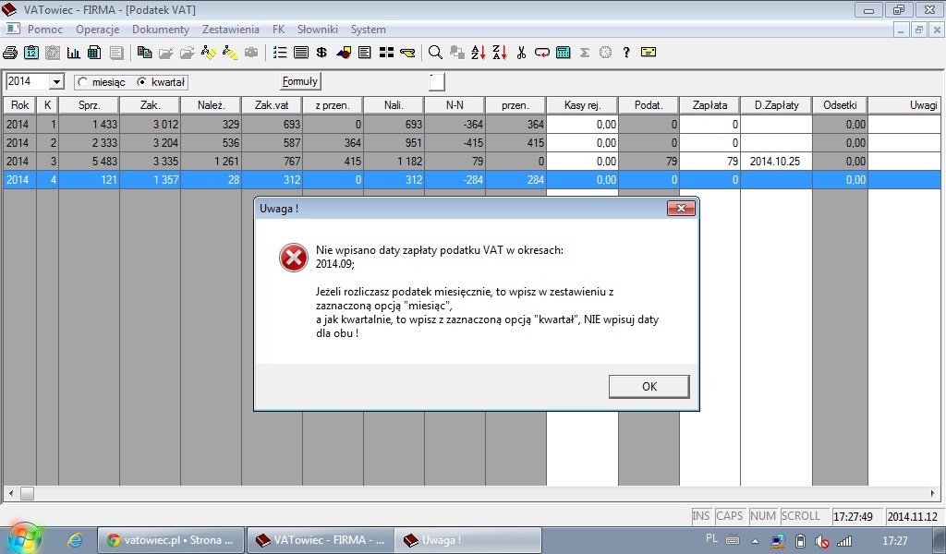Select the "kwartał" radio button
This screenshot has width=946, height=554.
tap(141, 82)
